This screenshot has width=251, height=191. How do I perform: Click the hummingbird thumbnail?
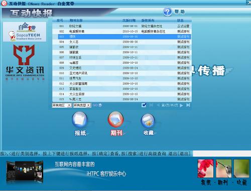point(224,168)
